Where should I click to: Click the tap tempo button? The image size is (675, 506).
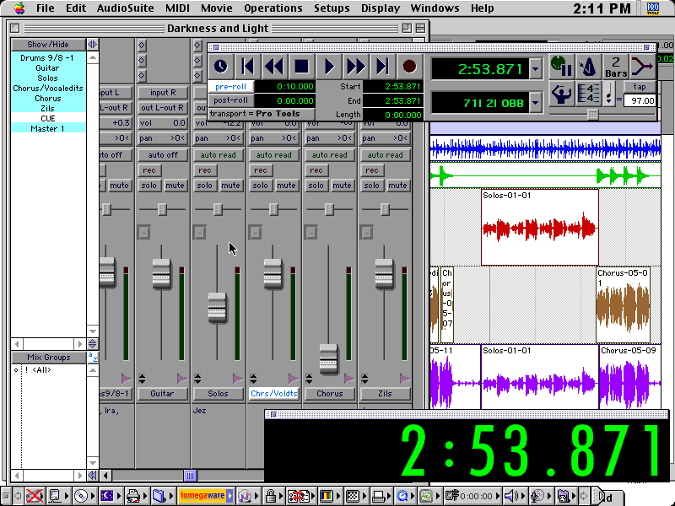[640, 87]
